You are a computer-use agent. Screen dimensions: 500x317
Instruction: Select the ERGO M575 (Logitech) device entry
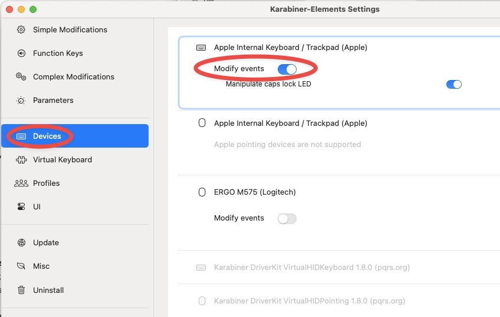[x=255, y=192]
